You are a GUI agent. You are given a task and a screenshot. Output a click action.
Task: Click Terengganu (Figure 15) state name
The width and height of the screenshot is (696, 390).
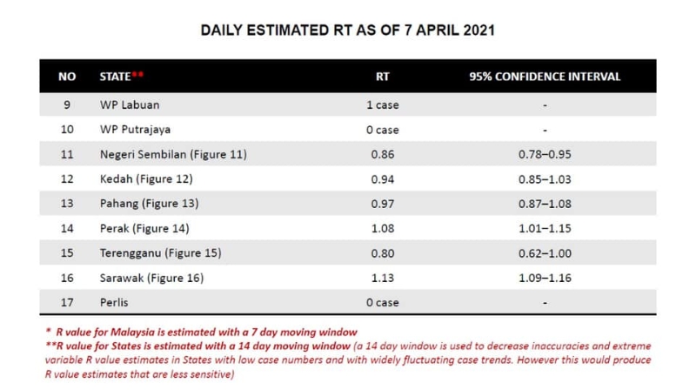tap(160, 253)
